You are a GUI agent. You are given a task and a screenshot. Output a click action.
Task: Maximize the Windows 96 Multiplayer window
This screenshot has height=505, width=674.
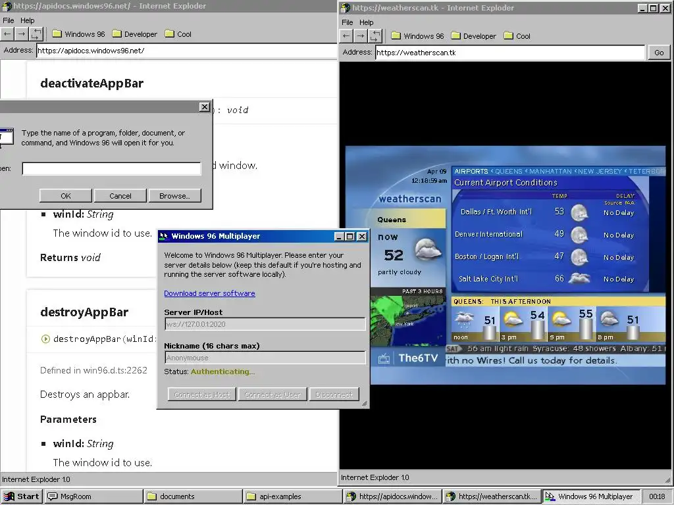[350, 236]
